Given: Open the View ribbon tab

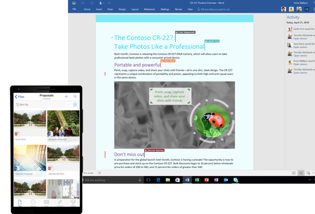Looking at the screenshot, I should click(x=190, y=9).
